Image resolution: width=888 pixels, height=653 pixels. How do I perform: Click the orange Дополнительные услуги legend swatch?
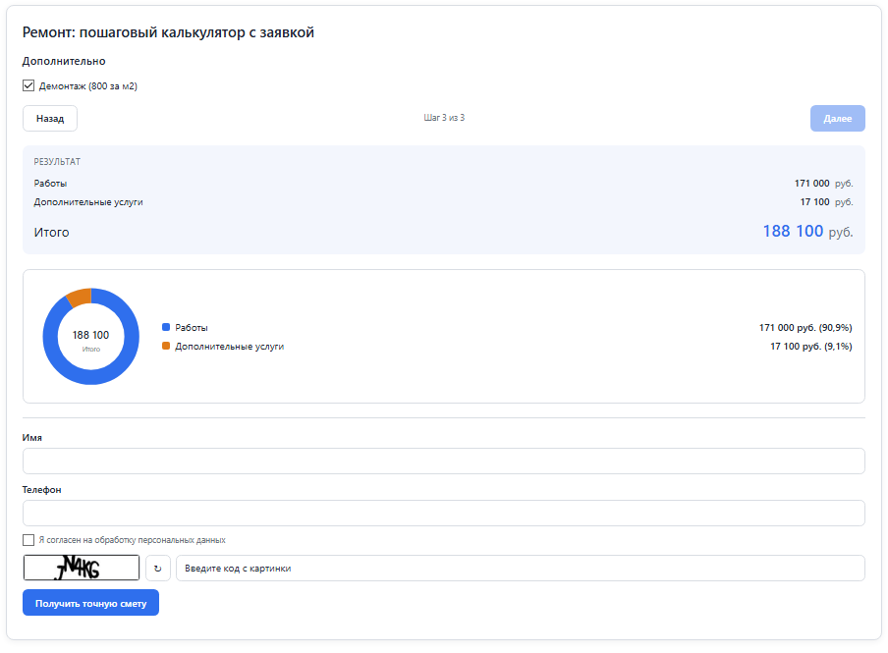coord(166,346)
